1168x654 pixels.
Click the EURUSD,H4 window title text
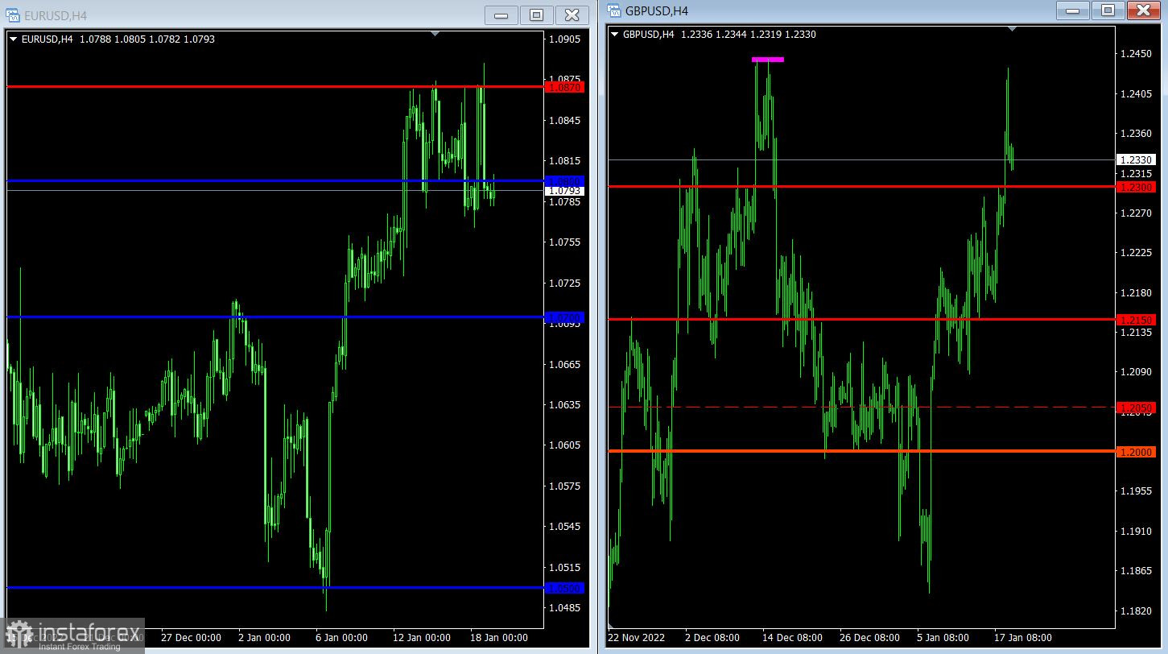(56, 16)
